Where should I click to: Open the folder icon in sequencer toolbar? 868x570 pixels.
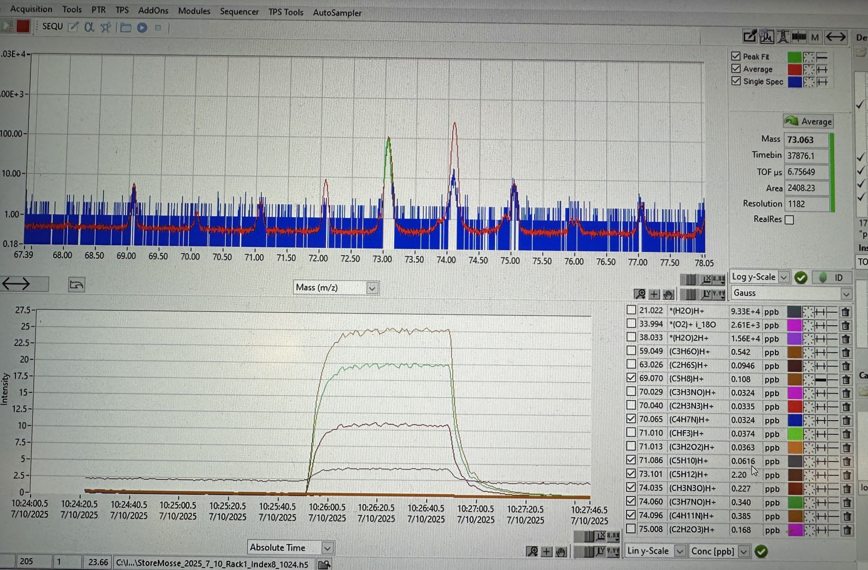[126, 28]
